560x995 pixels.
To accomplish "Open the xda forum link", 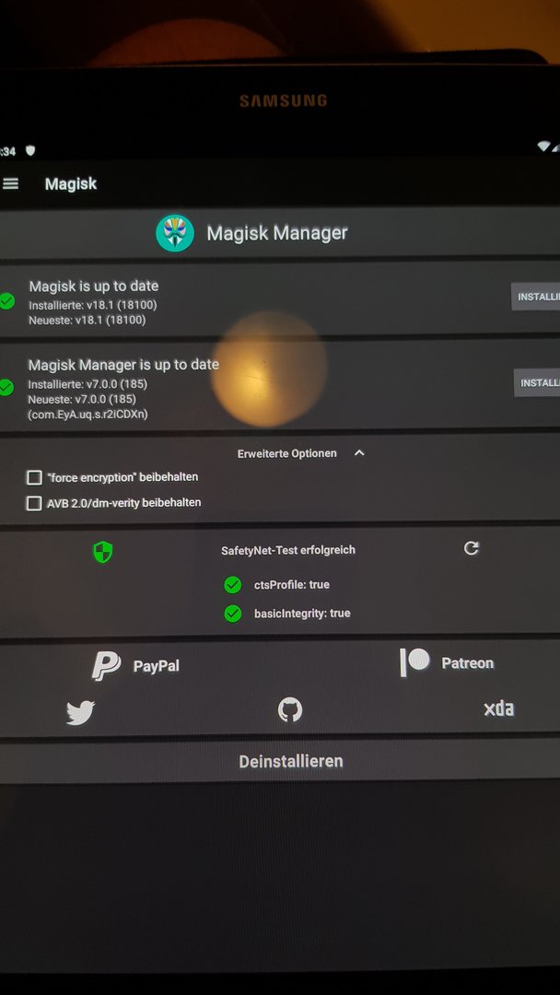I will [x=498, y=708].
